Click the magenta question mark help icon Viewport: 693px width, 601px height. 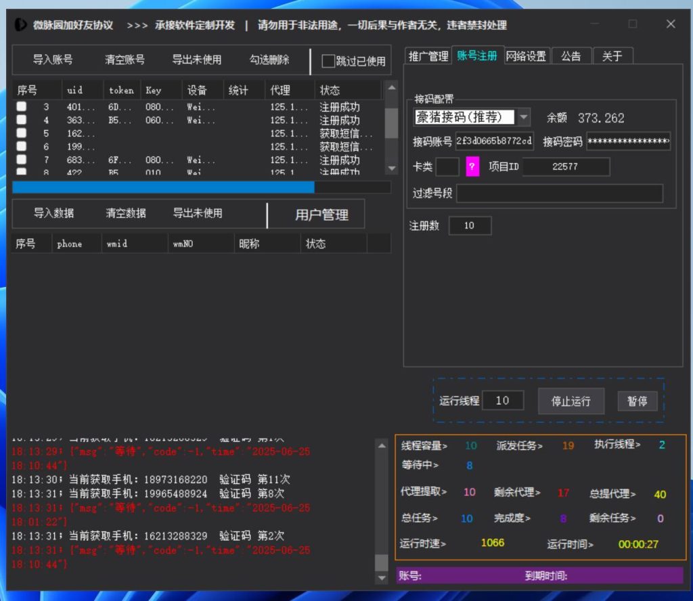[472, 166]
